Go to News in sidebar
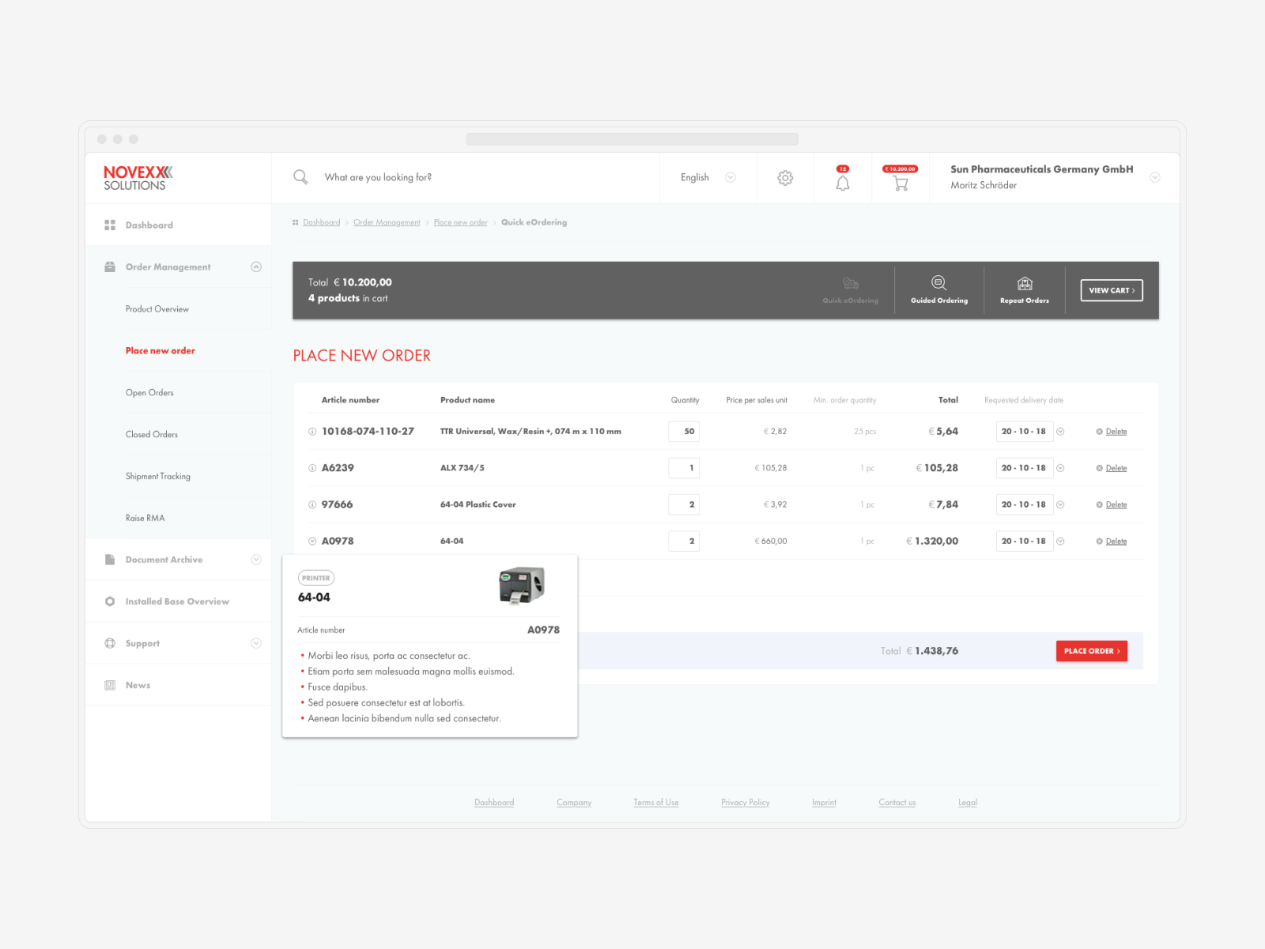This screenshot has width=1265, height=949. coord(138,685)
